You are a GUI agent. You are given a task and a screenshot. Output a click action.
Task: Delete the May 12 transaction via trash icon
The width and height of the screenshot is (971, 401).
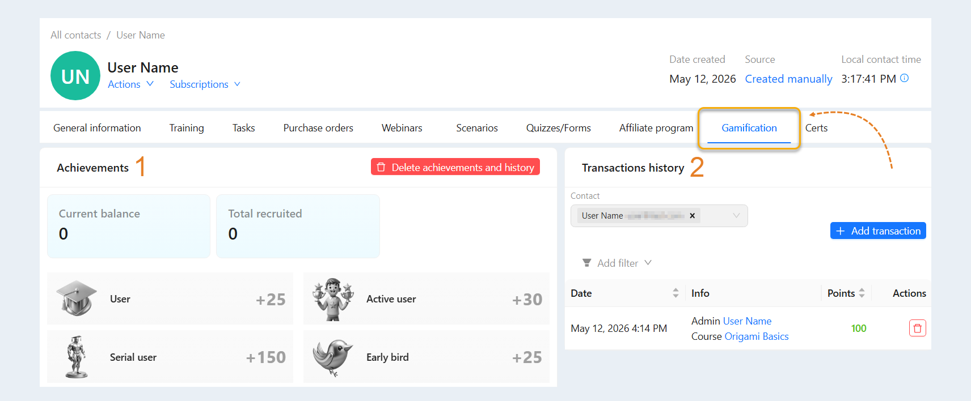(x=917, y=328)
